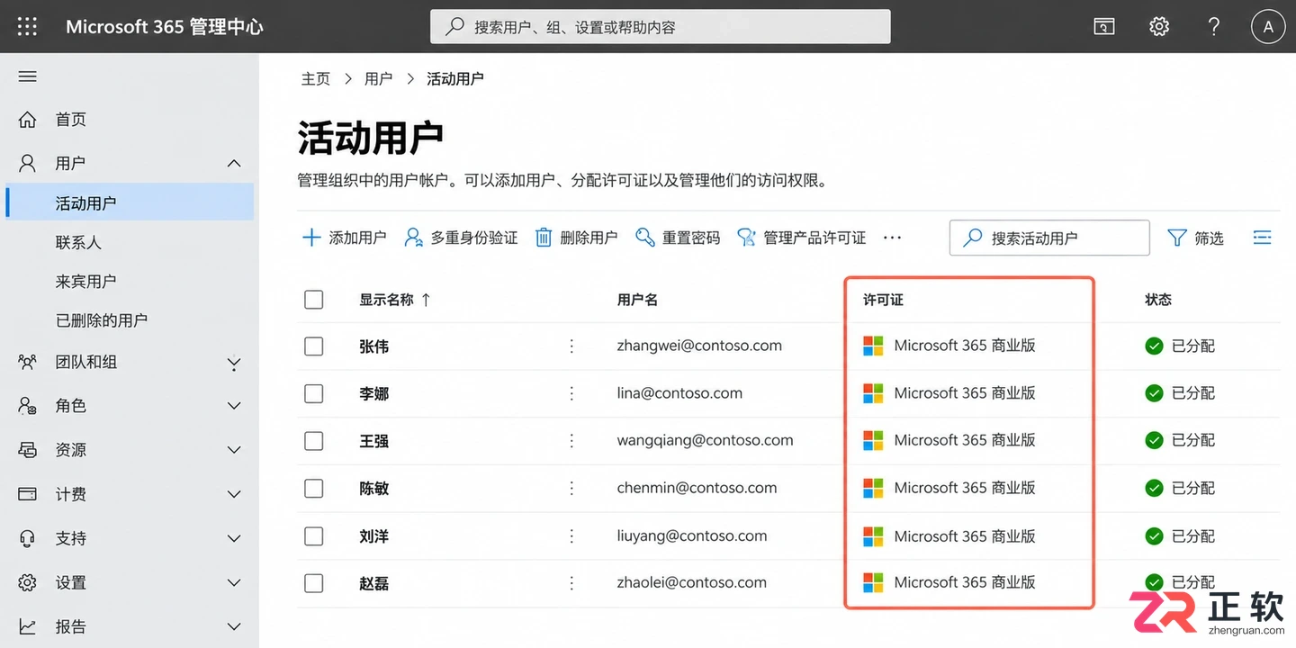Select the checkbox for 李娜
Image resolution: width=1296 pixels, height=648 pixels.
[x=313, y=393]
